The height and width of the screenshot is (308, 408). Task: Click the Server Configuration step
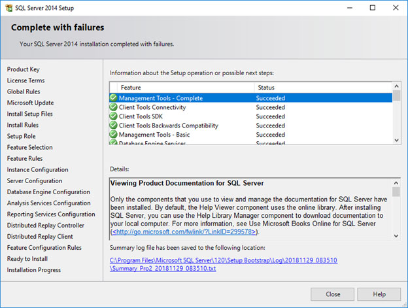35,180
